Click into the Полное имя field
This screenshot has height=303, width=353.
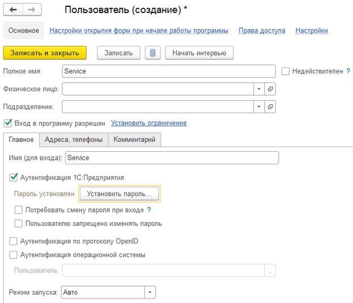[168, 71]
